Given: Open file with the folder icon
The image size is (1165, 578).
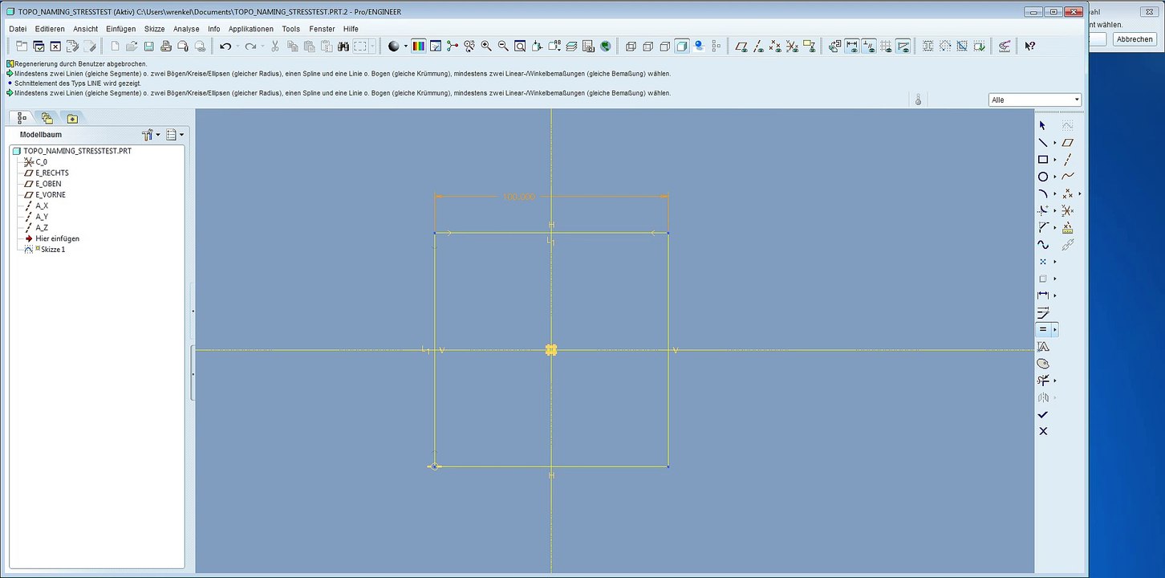Looking at the screenshot, I should click(132, 47).
